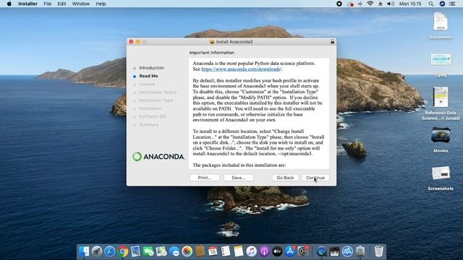Open the Help menu
Screen dimensions: 463x260
pos(101,4)
